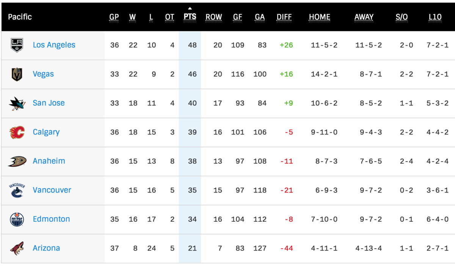Click the Edmonton Oilers logo
The height and width of the screenshot is (266, 455).
coord(17,219)
